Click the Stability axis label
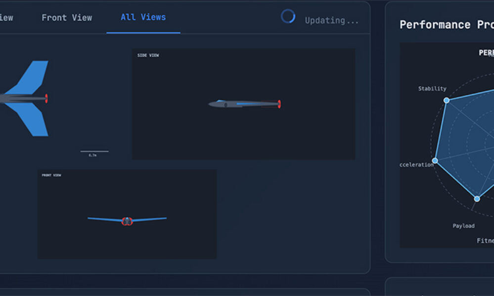Screen dimensions: 494x296 (x=432, y=89)
